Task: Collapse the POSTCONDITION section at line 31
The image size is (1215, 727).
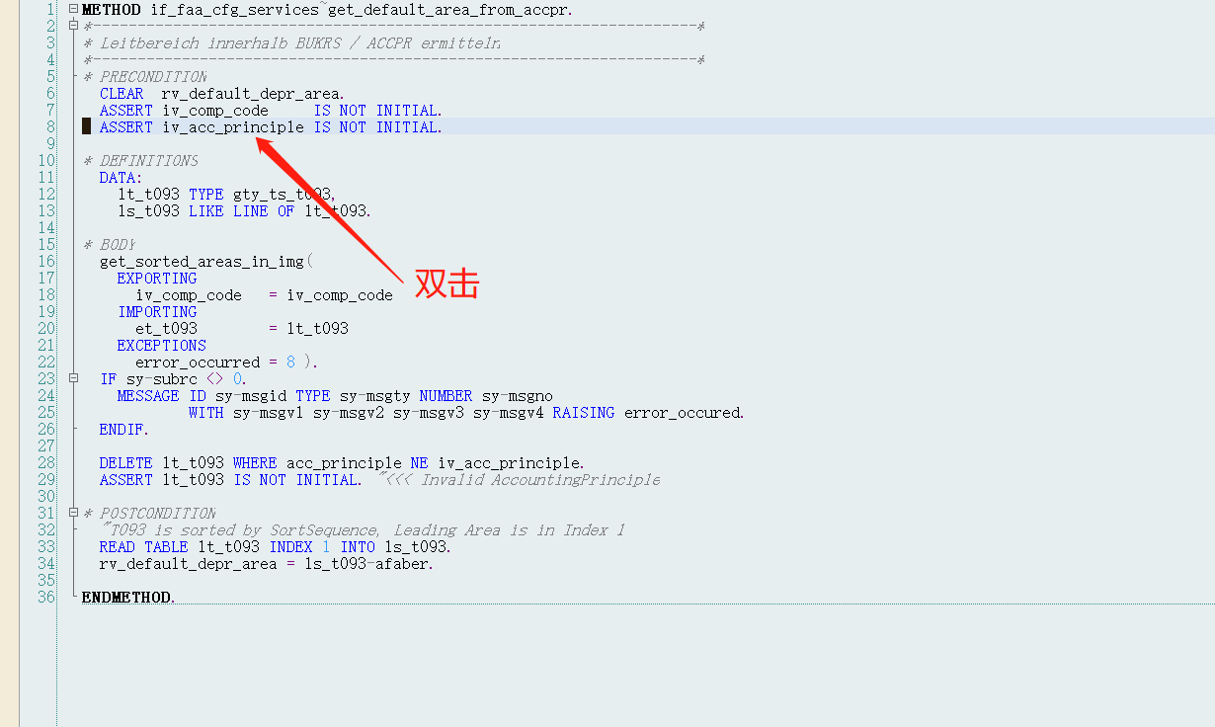Action: tap(73, 513)
